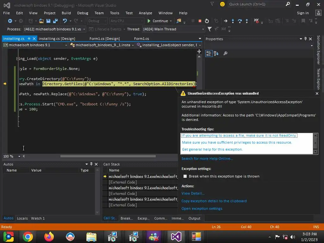The width and height of the screenshot is (324, 243).
Task: Click the Categorized view icon in Properties
Action: [209, 53]
